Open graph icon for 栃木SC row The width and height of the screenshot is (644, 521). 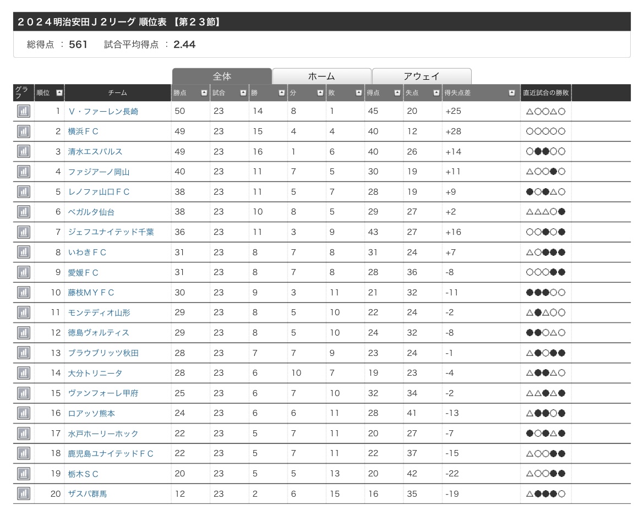[x=24, y=473]
